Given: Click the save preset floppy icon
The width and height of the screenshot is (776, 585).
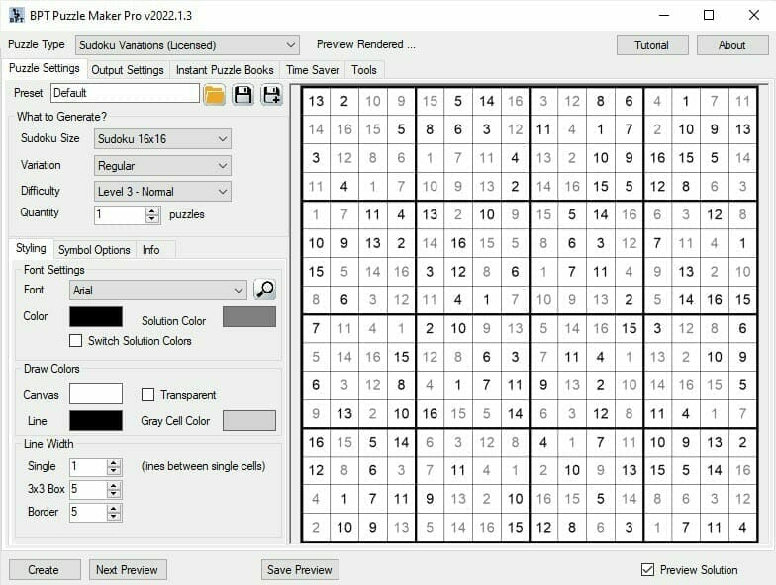Looking at the screenshot, I should 243,94.
